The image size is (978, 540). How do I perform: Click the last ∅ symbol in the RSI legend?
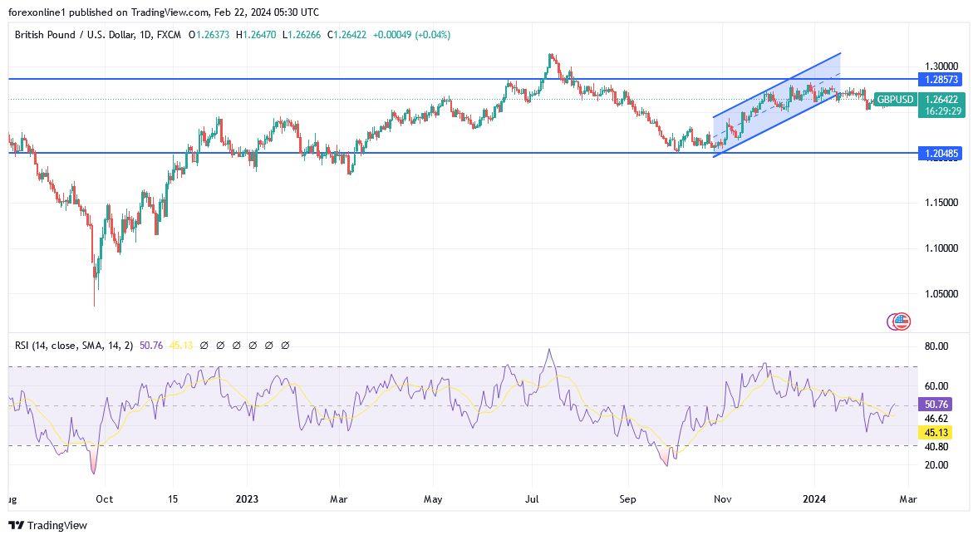[285, 345]
